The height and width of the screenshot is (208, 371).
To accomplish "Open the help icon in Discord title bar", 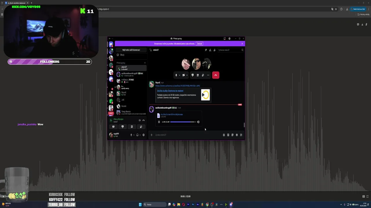I will tap(229, 38).
